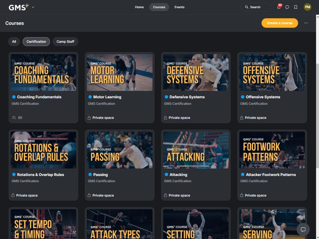Click the Passing course title
The height and width of the screenshot is (239, 319).
(101, 175)
